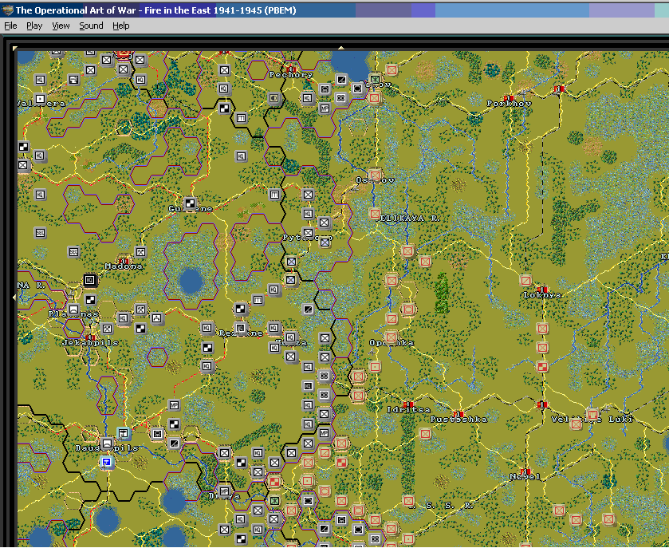Screen dimensions: 669x548
Task: Select the lone MP unit north of Daugavpils armor
Action: [174, 404]
